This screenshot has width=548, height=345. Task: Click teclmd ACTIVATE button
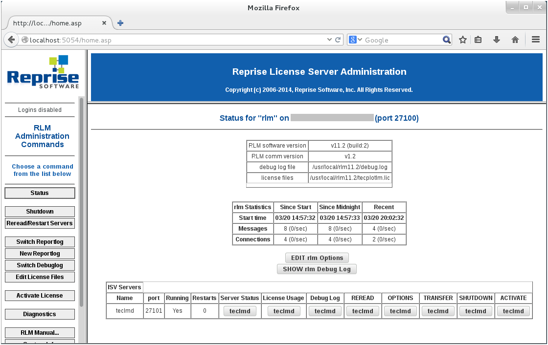[x=513, y=311]
